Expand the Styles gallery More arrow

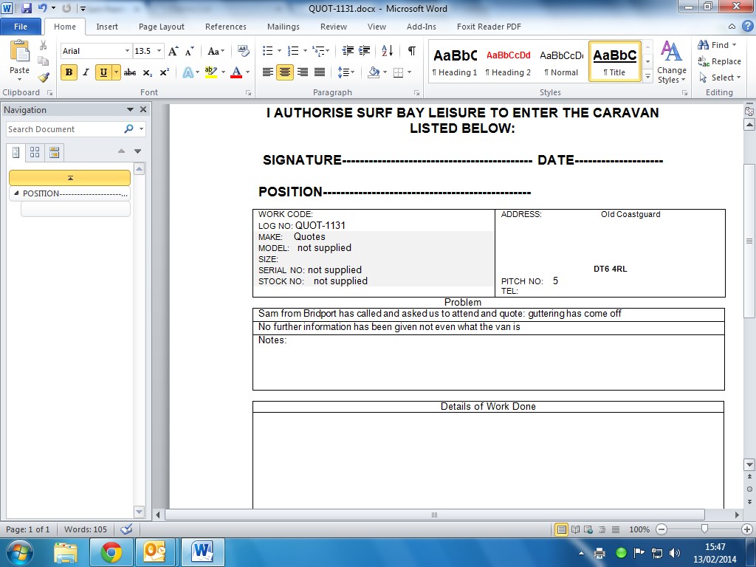[x=648, y=77]
